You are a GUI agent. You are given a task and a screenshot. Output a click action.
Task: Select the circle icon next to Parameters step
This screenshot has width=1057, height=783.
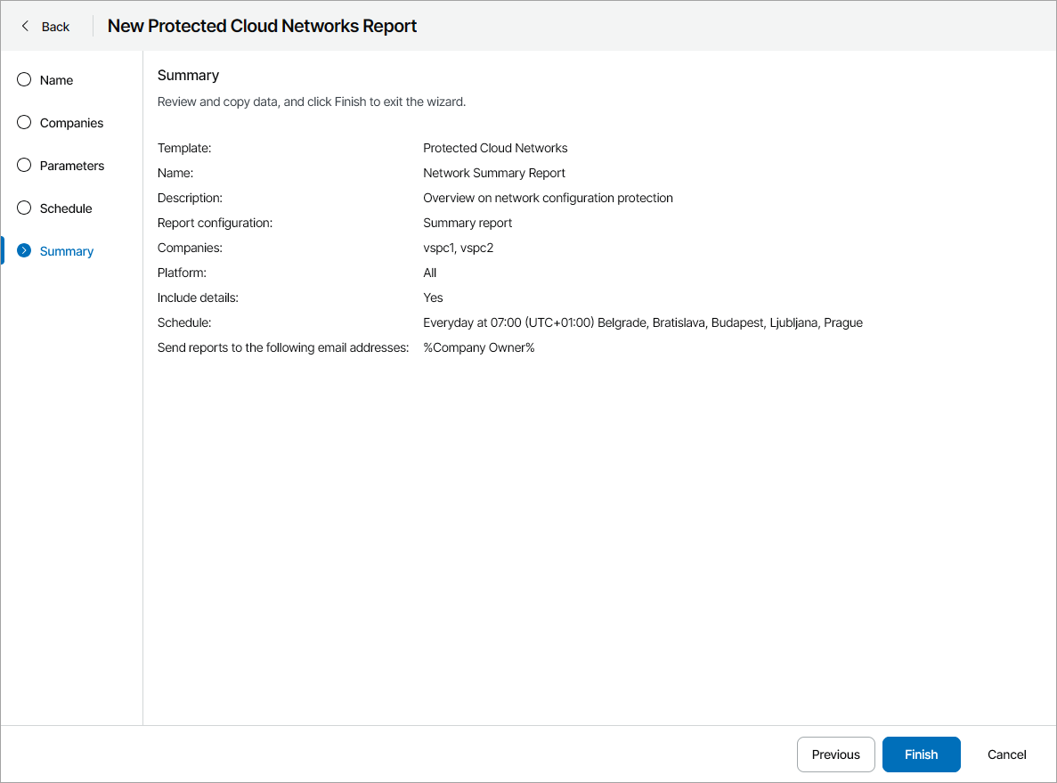23,165
